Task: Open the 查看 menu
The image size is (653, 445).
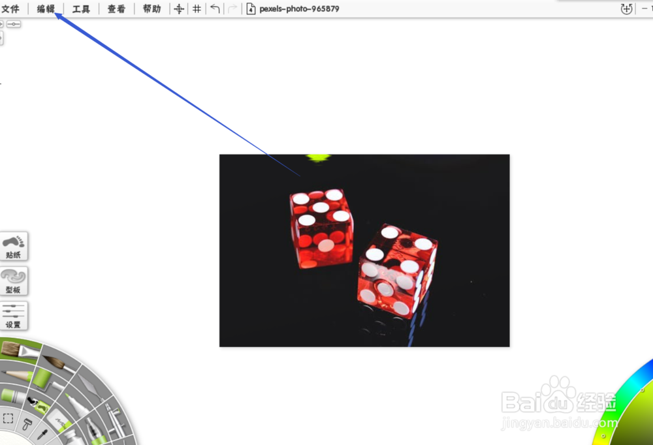Action: [x=116, y=8]
